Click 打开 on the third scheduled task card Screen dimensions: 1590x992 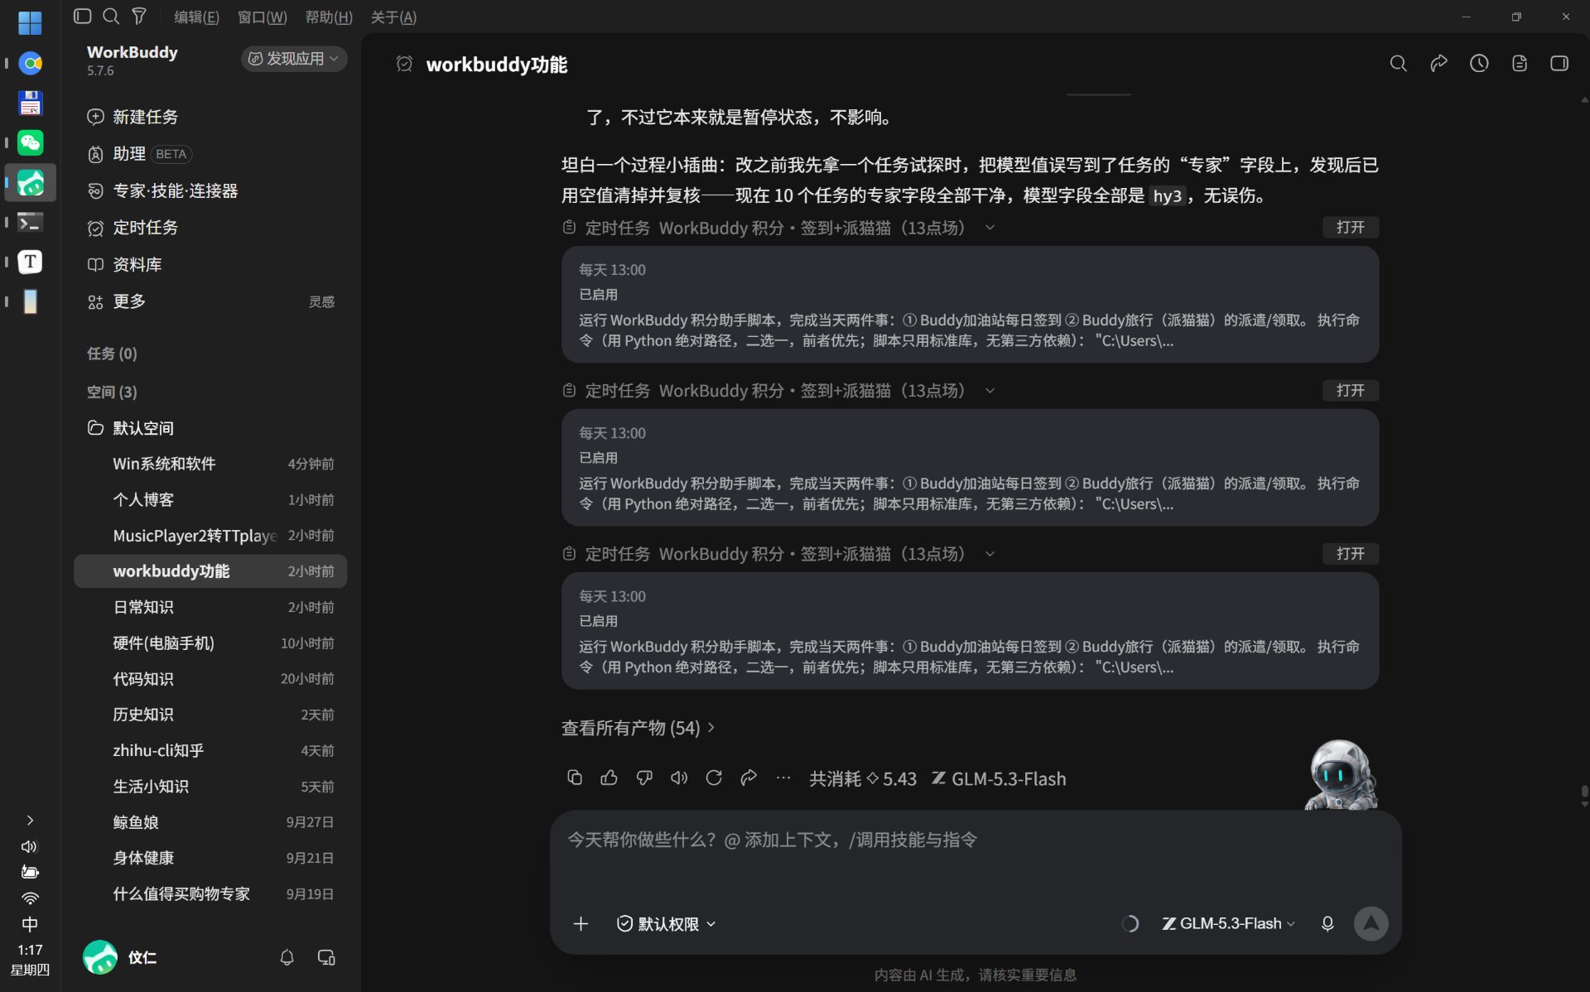click(x=1350, y=554)
